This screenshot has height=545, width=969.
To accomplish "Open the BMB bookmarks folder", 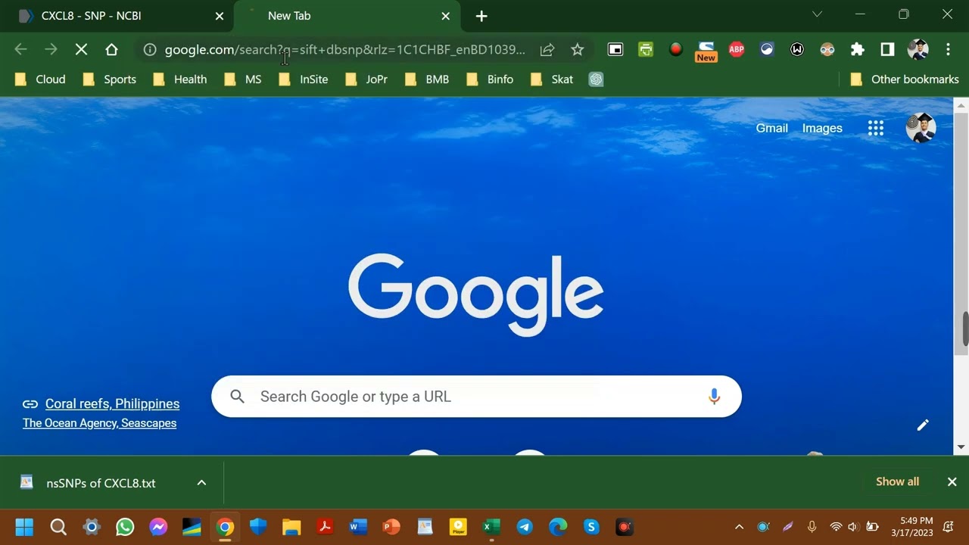I will pos(427,79).
